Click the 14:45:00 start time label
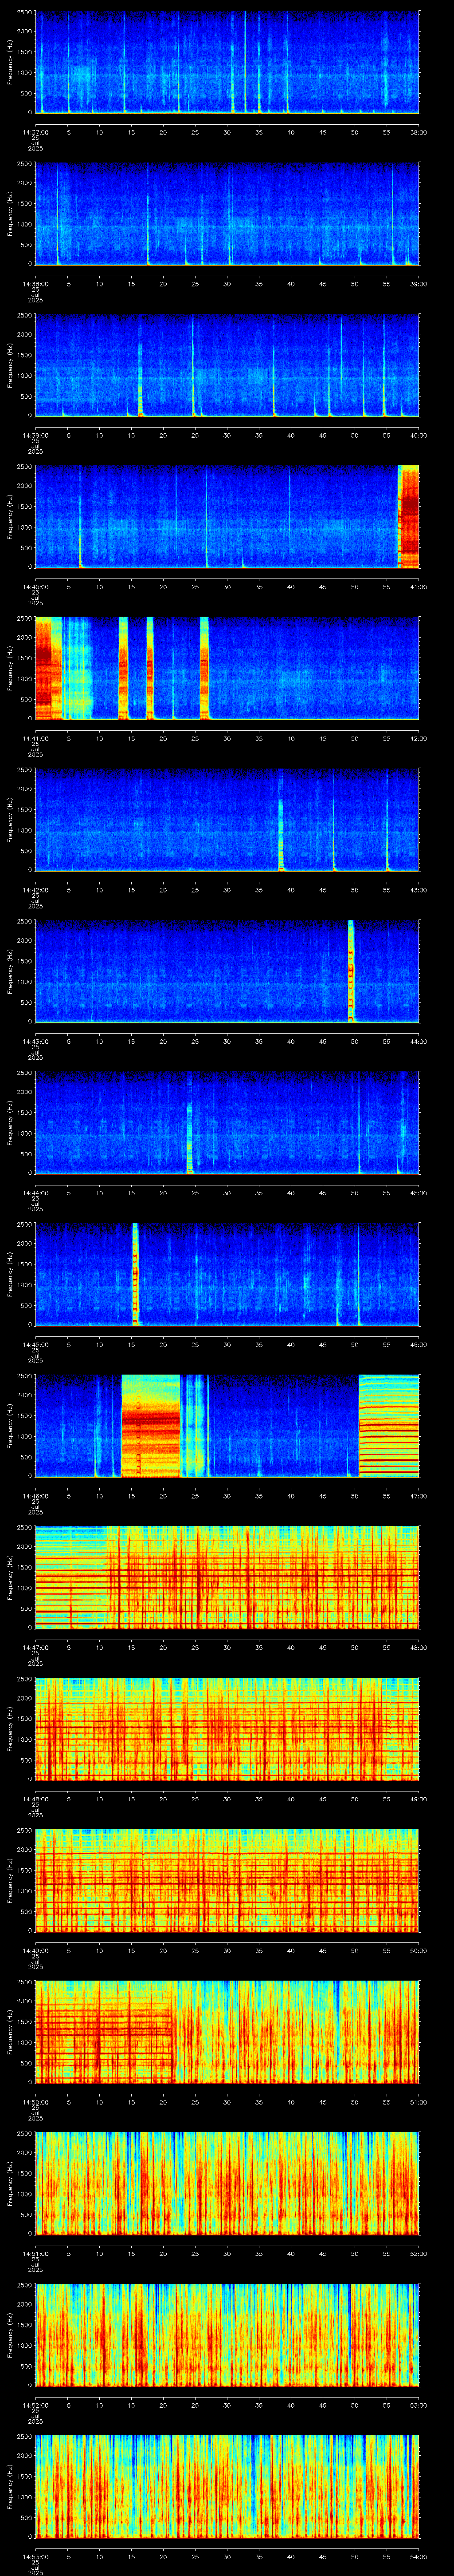 pos(35,1344)
